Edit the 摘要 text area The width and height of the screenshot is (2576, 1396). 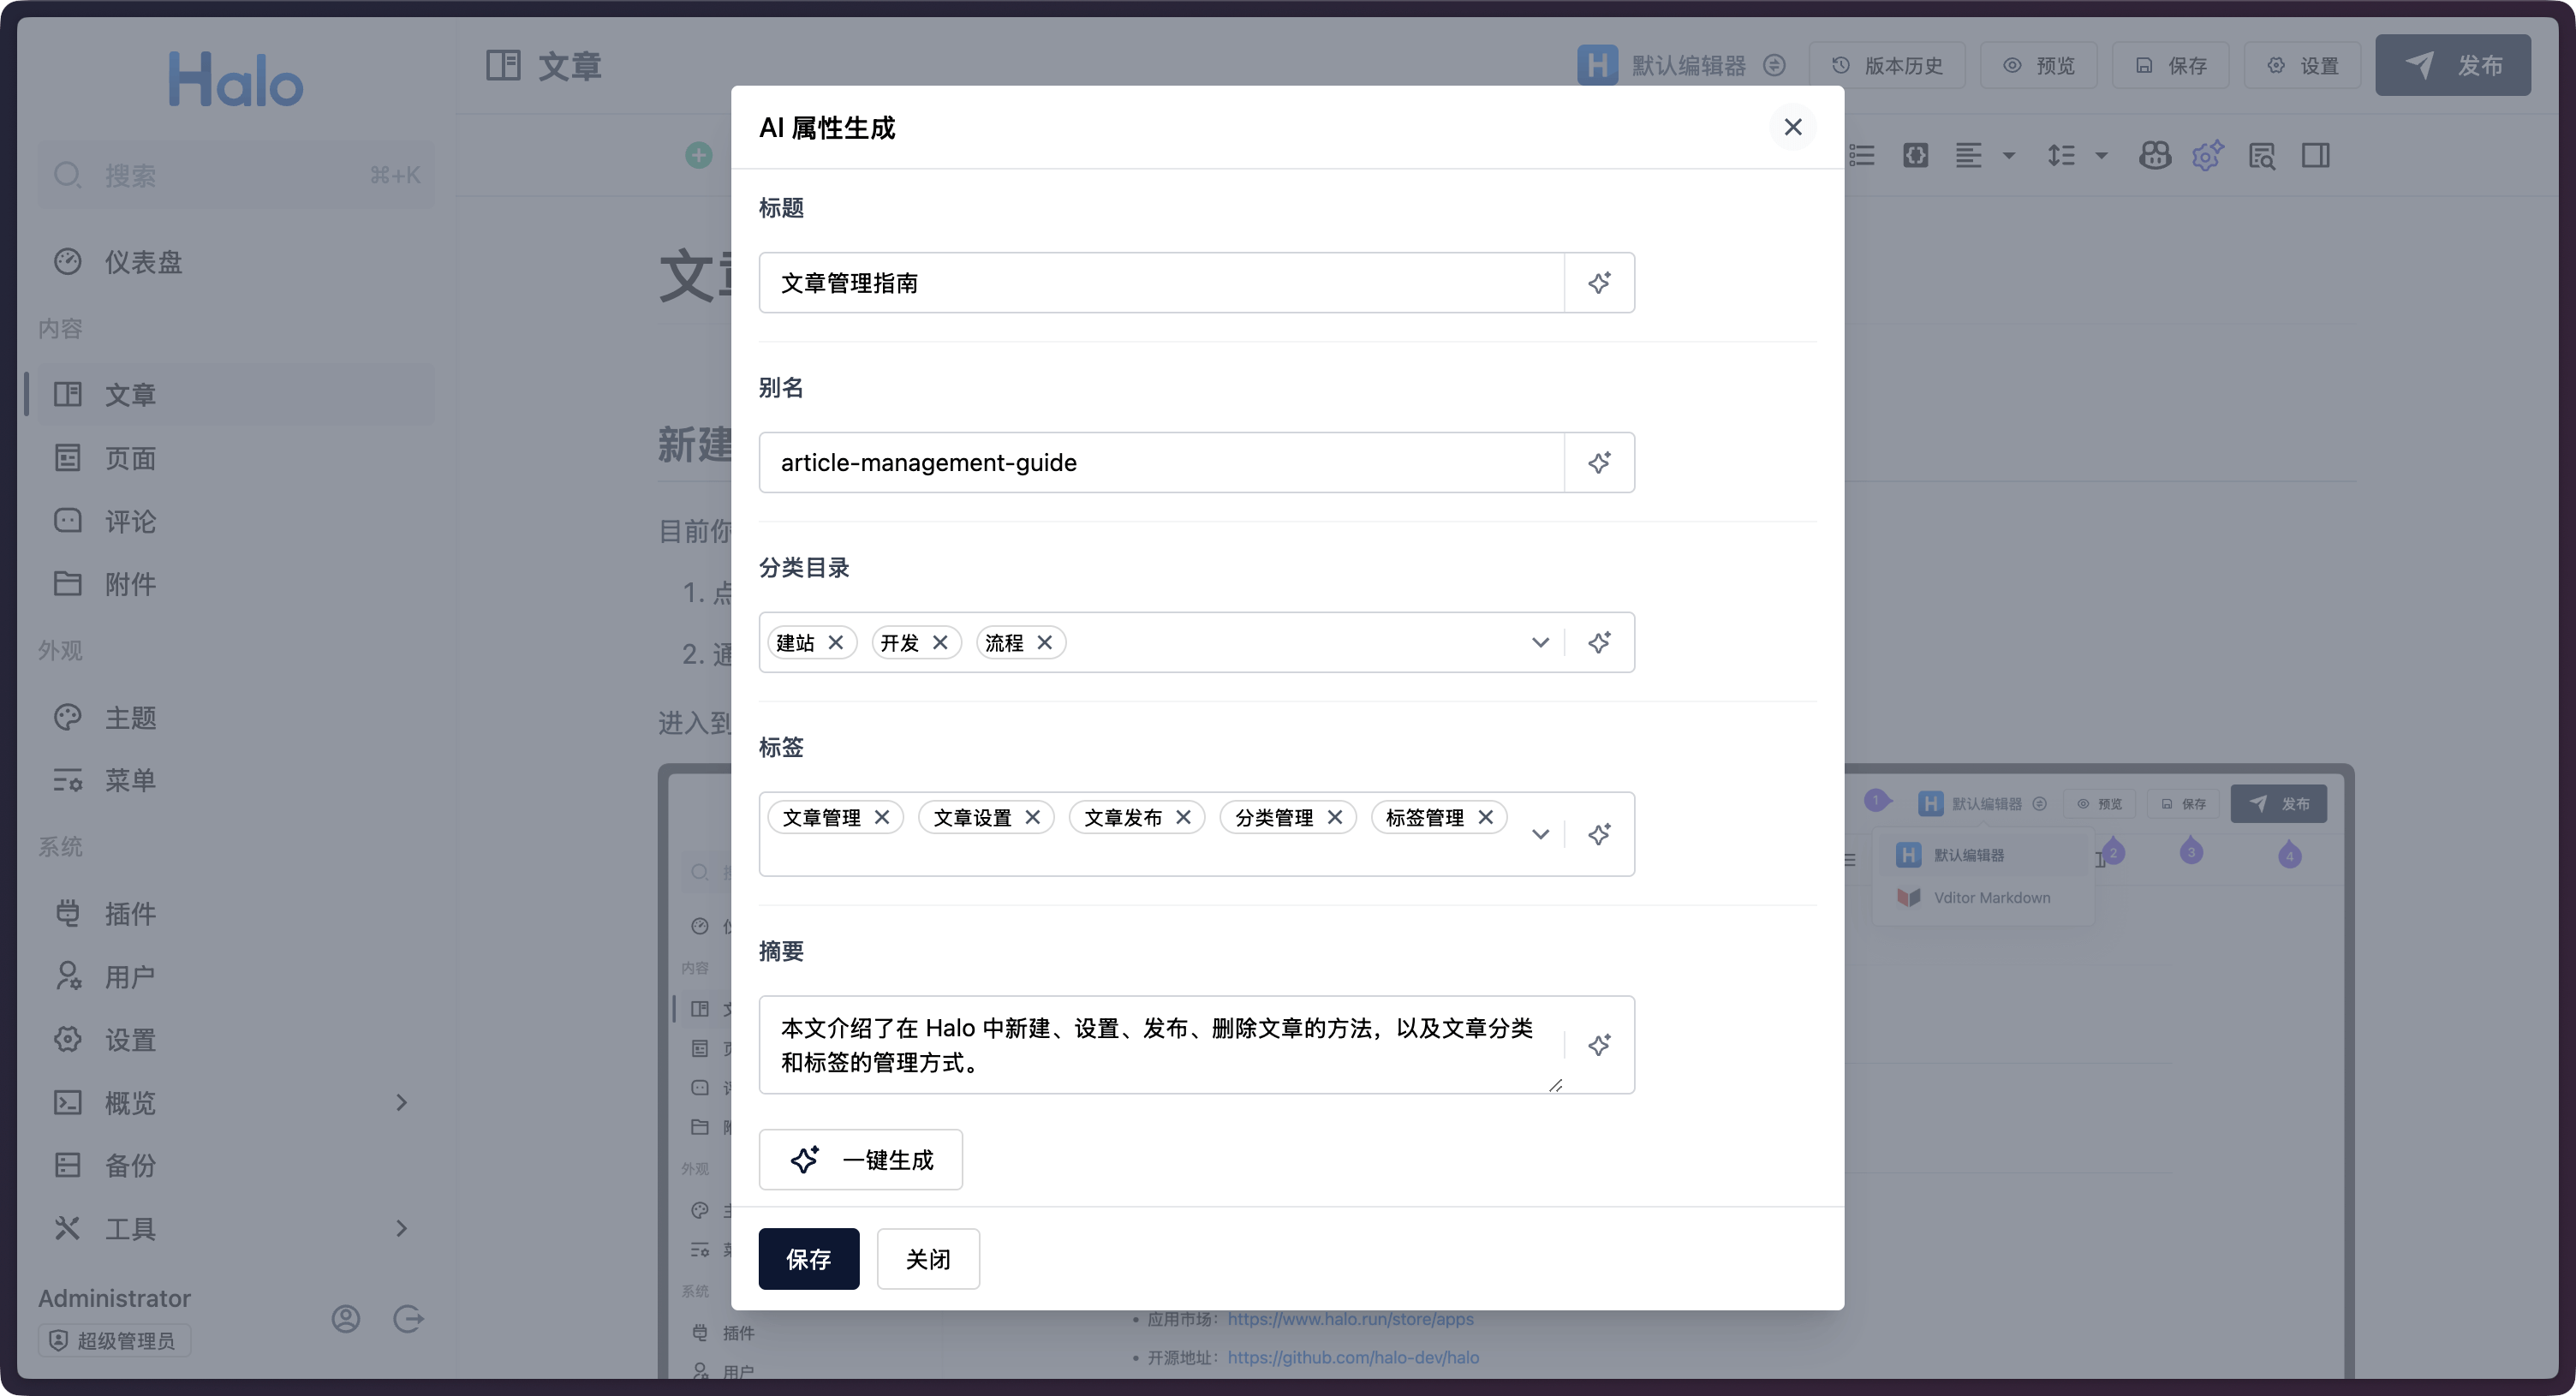click(1161, 1045)
